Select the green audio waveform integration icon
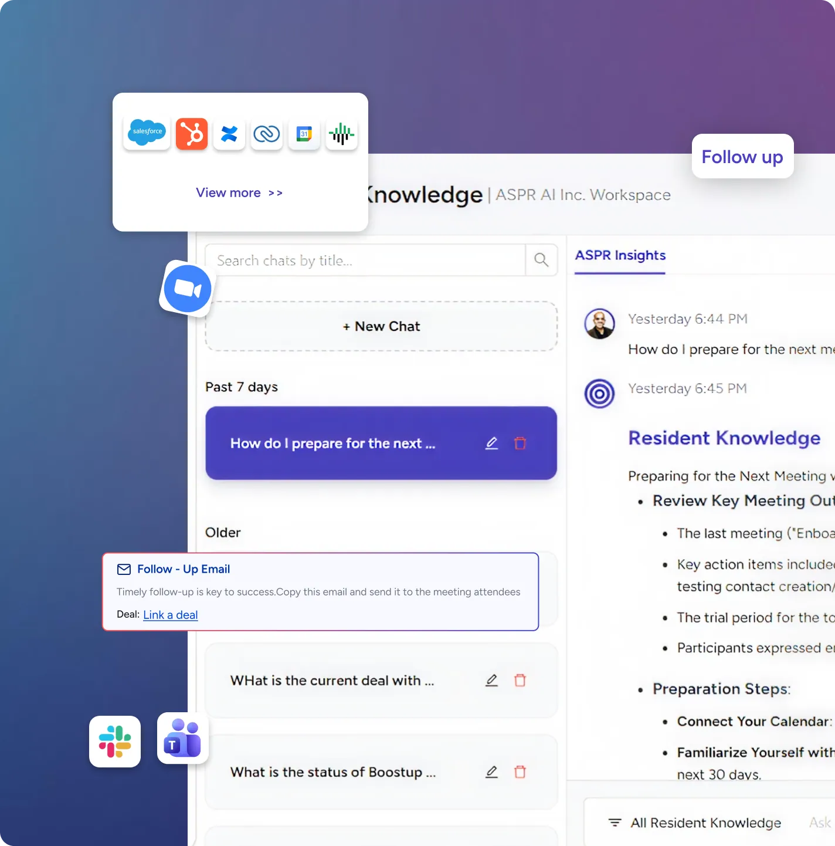 point(342,134)
